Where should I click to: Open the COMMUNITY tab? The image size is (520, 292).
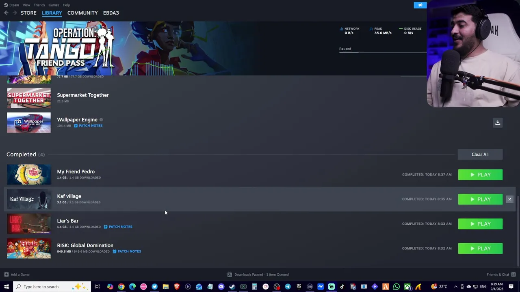(82, 13)
